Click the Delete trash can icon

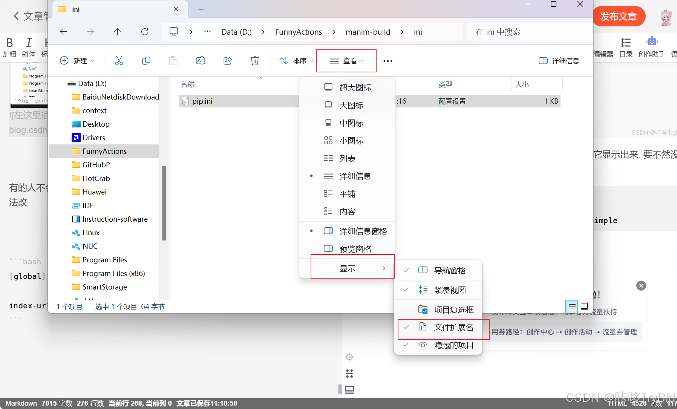[255, 61]
